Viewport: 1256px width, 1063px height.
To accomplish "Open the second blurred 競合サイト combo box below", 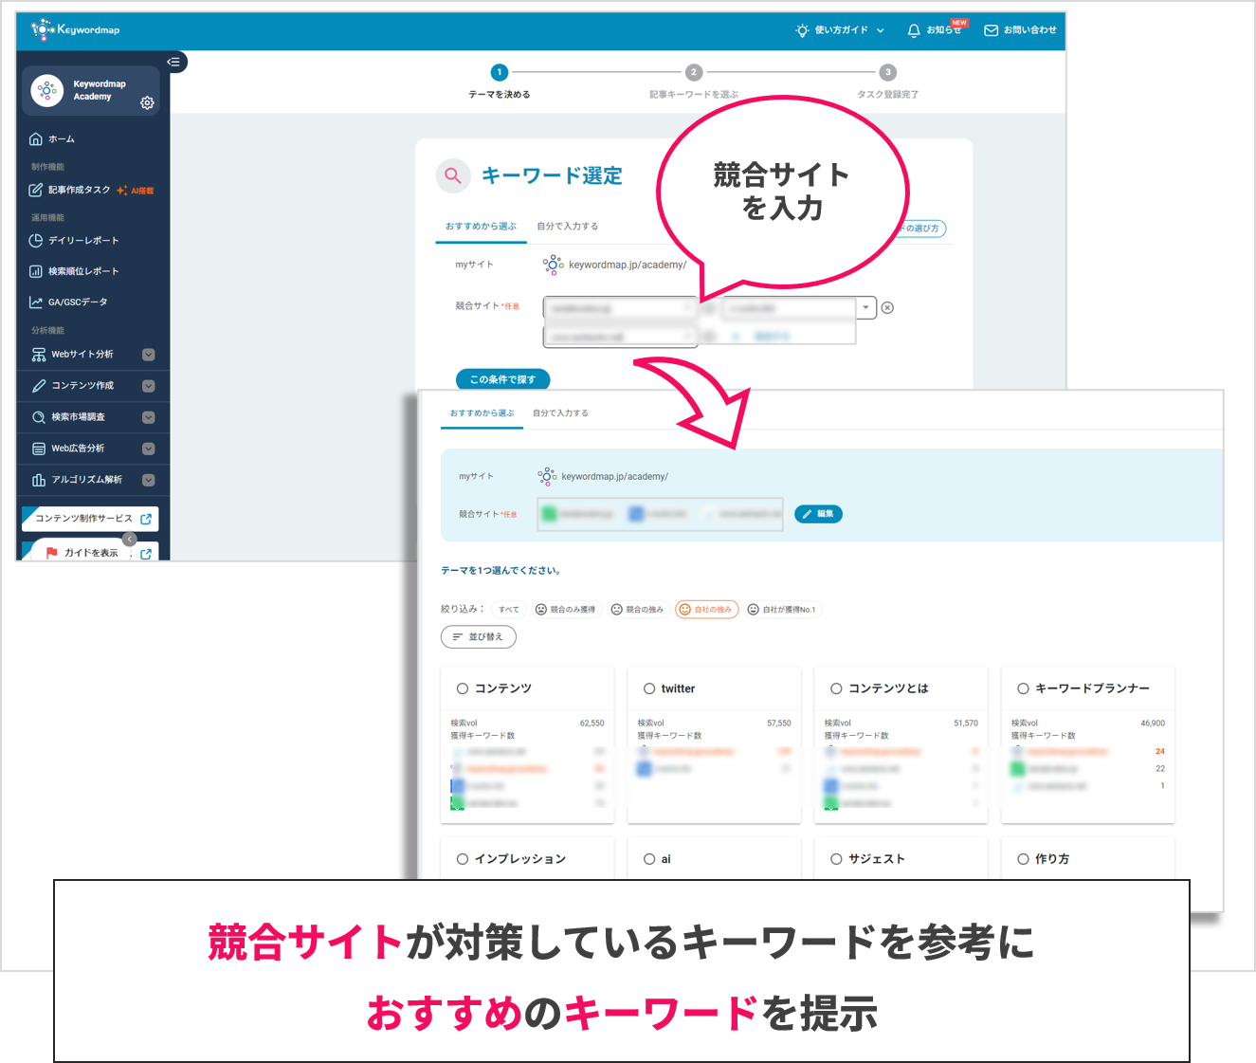I will point(620,337).
